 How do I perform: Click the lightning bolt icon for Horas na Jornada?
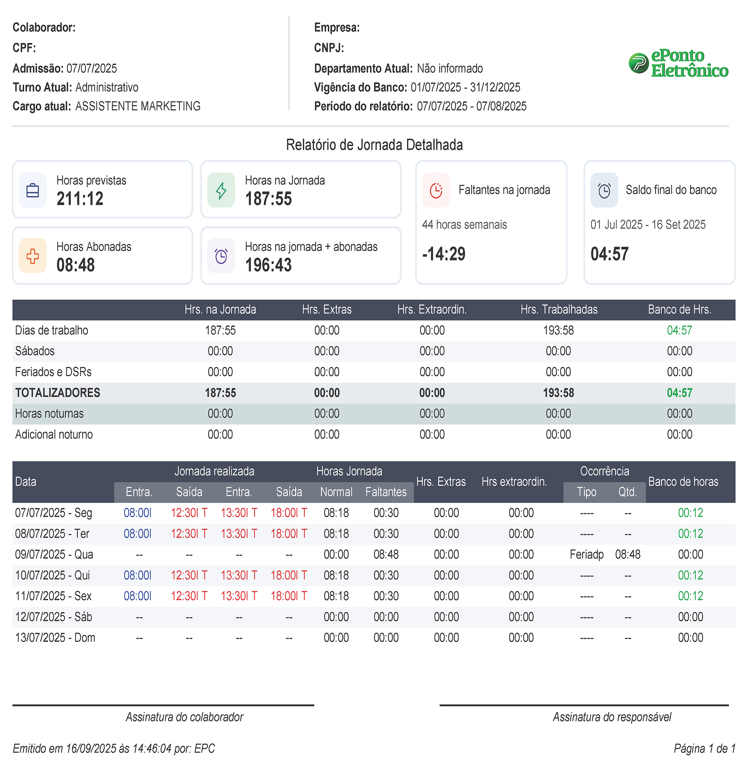(x=221, y=190)
